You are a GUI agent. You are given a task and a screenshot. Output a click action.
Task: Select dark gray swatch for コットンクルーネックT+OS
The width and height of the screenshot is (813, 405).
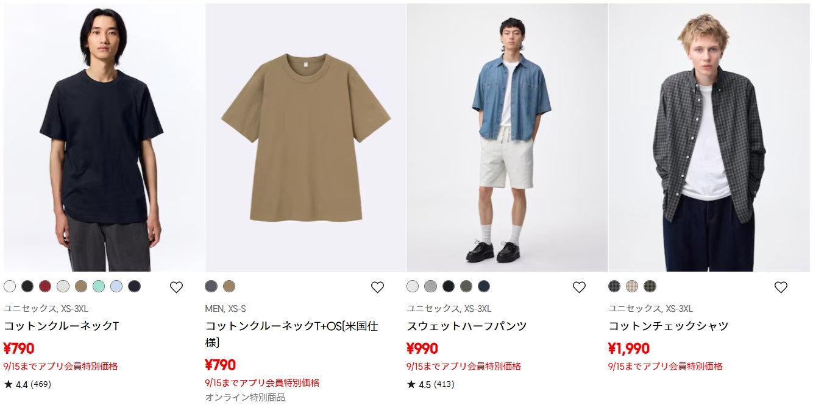[x=211, y=286]
